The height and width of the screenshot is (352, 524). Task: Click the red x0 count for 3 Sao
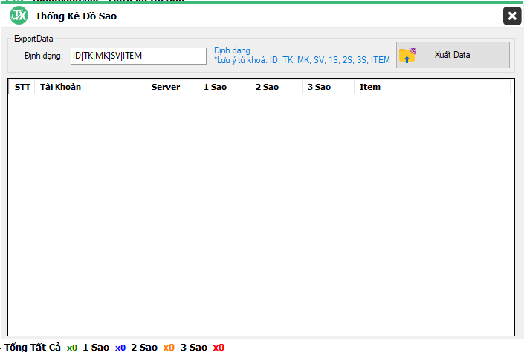(x=219, y=347)
